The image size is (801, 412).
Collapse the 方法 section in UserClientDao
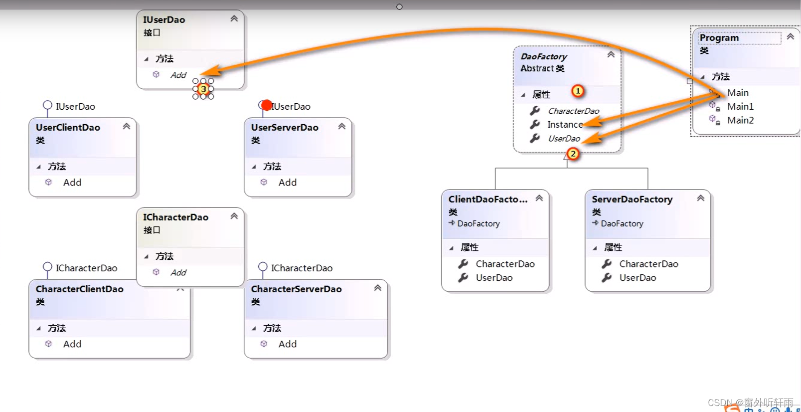click(x=39, y=167)
